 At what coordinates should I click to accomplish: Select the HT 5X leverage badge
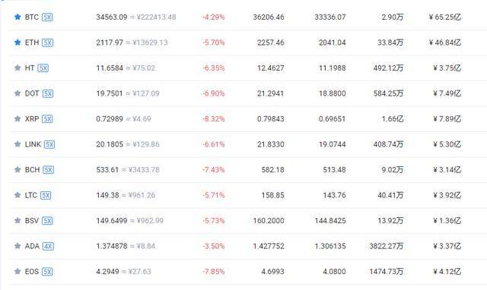43,68
